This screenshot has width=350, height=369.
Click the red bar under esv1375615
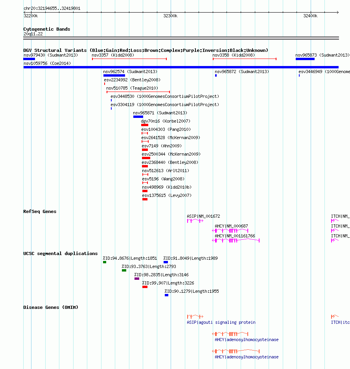pos(145,199)
